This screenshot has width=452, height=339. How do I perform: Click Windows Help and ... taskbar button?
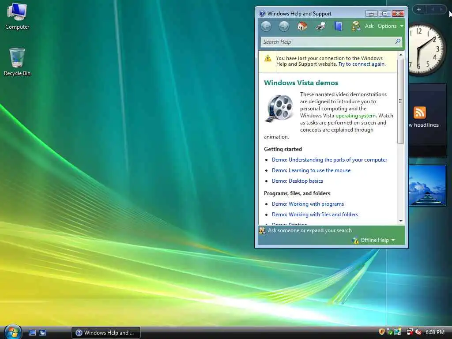pyautogui.click(x=106, y=333)
